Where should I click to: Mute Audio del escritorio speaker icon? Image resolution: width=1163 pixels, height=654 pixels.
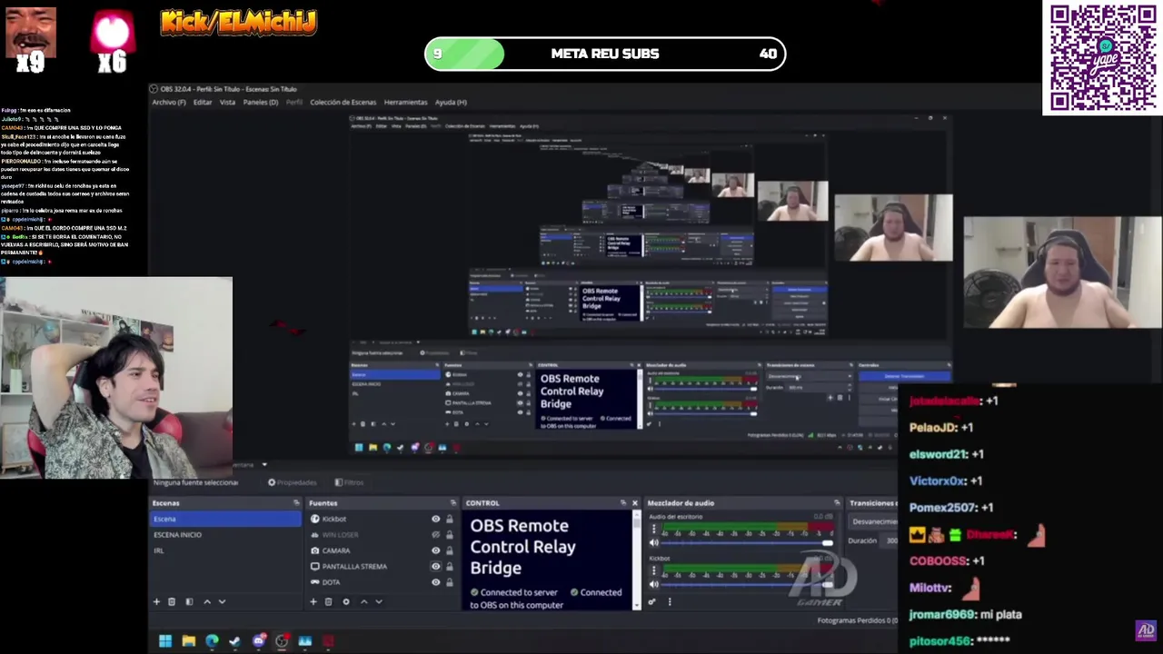[x=653, y=543]
